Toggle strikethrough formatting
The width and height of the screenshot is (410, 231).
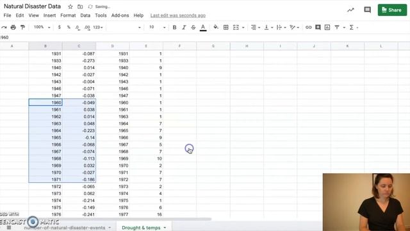(x=193, y=27)
